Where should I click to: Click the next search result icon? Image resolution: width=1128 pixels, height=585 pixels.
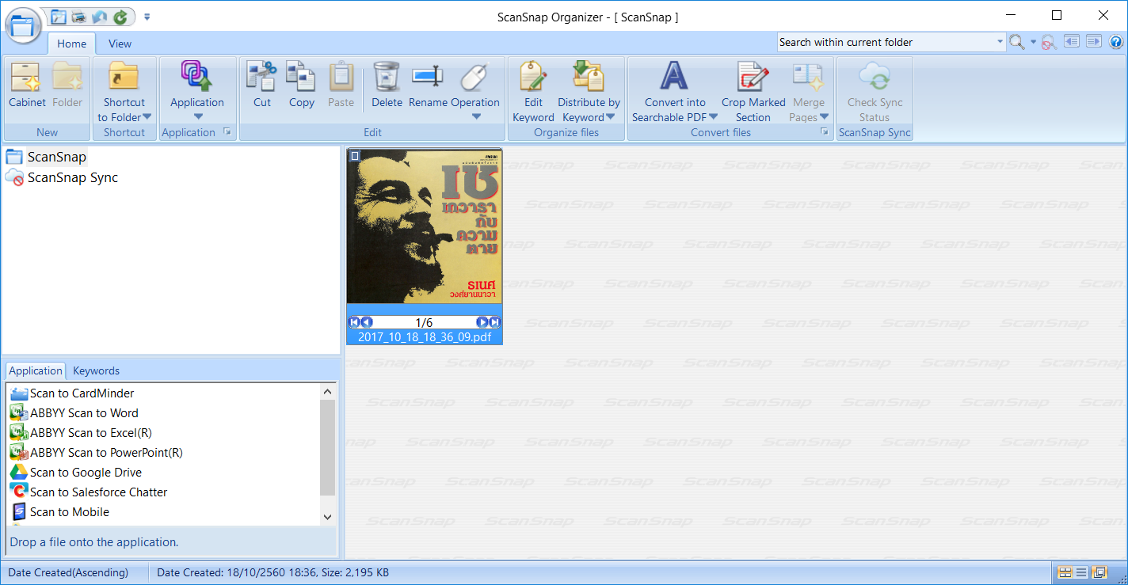(1094, 42)
